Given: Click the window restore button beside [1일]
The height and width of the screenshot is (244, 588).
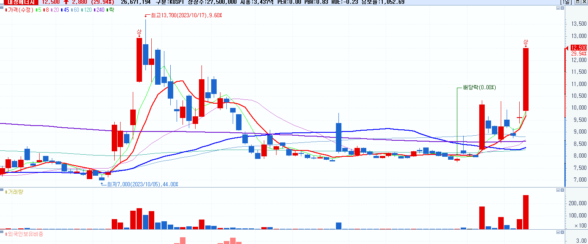Looking at the screenshot, I should [x=578, y=2].
